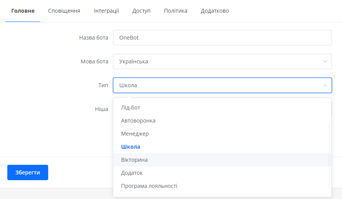Select the Політика tab
Image resolution: width=342 pixels, height=199 pixels.
pyautogui.click(x=175, y=11)
